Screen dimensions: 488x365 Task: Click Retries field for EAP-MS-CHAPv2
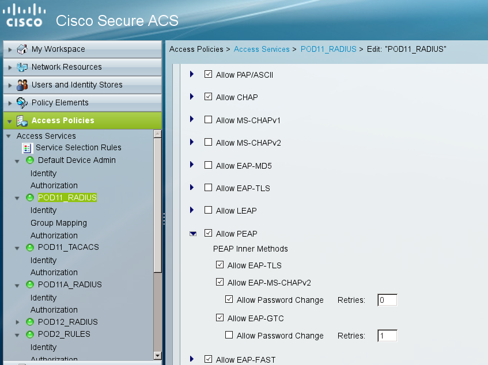click(387, 300)
